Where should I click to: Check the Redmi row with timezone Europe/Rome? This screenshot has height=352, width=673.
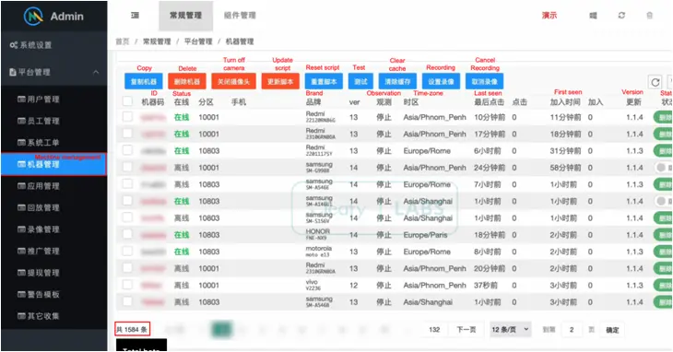click(127, 150)
